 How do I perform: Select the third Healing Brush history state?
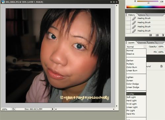click(x=148, y=27)
